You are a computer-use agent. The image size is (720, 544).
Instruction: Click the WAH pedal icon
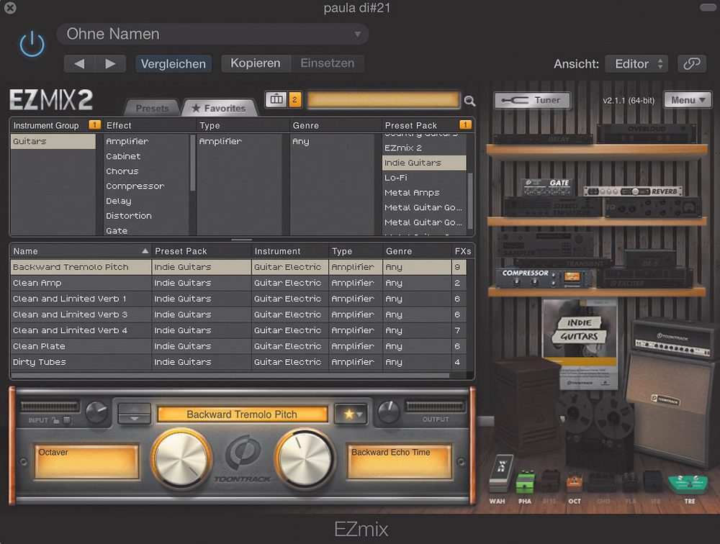click(500, 473)
